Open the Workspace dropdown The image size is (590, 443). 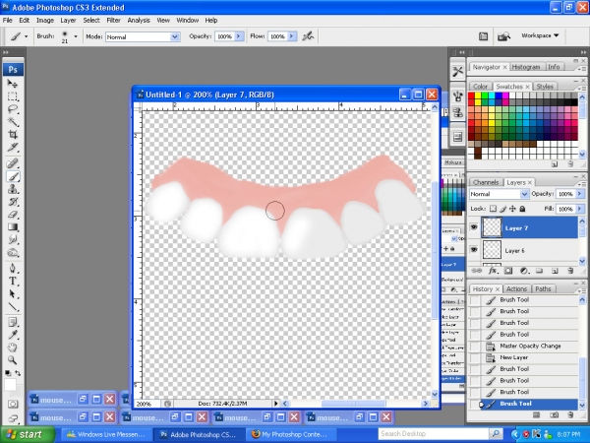[540, 35]
